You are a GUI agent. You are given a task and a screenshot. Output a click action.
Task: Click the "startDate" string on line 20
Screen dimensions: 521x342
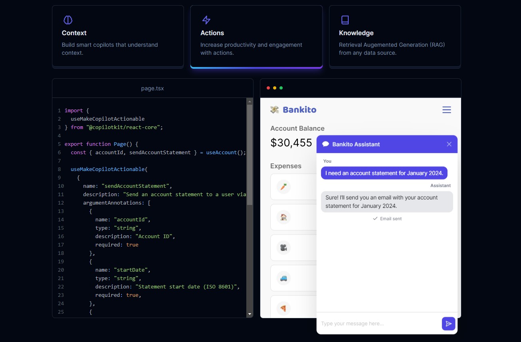coord(131,270)
